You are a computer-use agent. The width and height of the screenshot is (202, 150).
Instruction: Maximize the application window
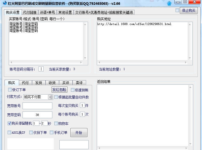tap(185, 2)
